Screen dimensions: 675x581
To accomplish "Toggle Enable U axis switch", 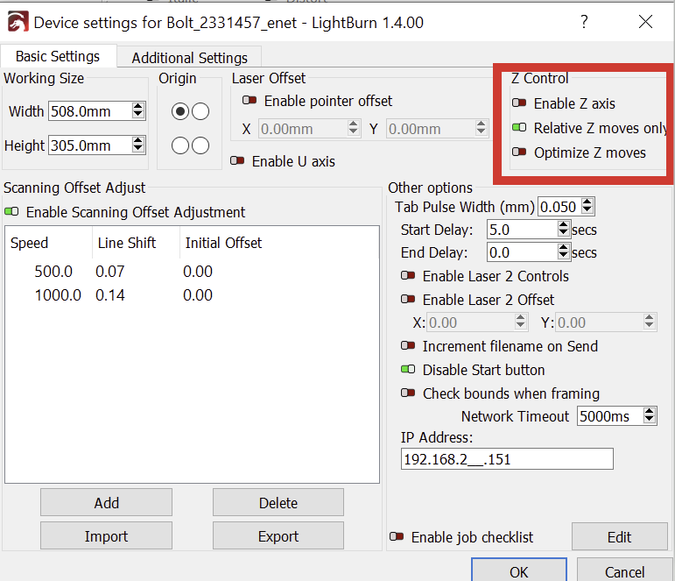I will click(237, 160).
